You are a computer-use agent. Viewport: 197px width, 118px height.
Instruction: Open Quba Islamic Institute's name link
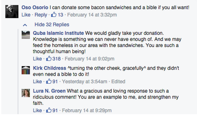(58, 33)
